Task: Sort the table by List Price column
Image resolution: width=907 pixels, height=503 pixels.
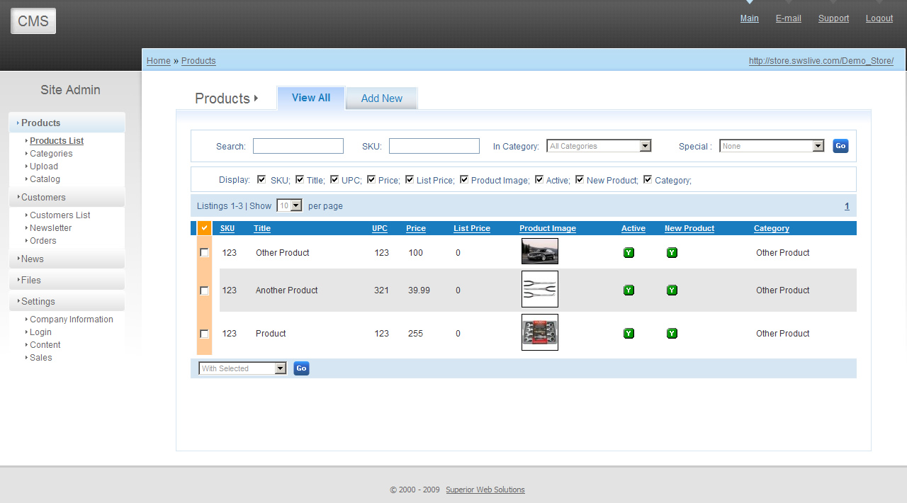Action: 472,228
